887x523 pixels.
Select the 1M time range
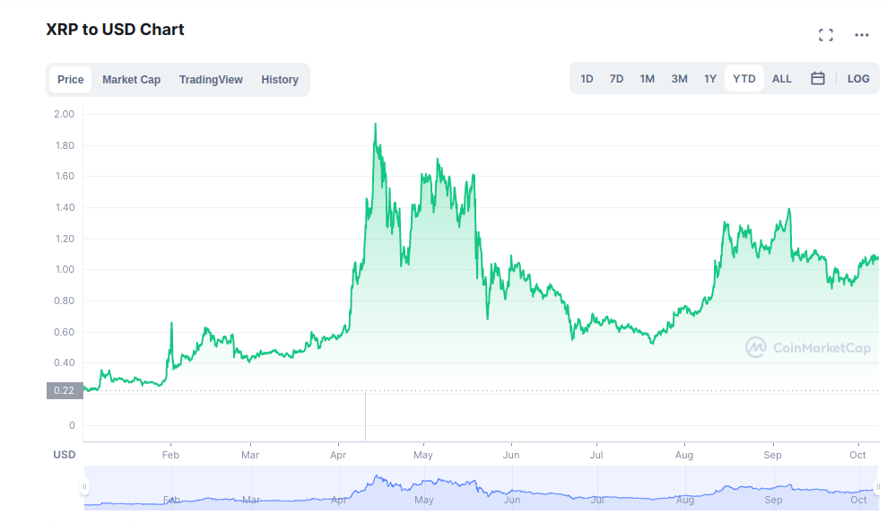(648, 78)
